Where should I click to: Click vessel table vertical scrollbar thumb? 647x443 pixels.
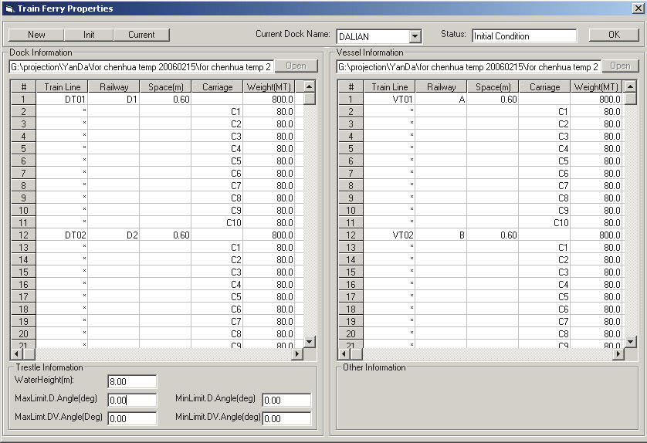630,99
